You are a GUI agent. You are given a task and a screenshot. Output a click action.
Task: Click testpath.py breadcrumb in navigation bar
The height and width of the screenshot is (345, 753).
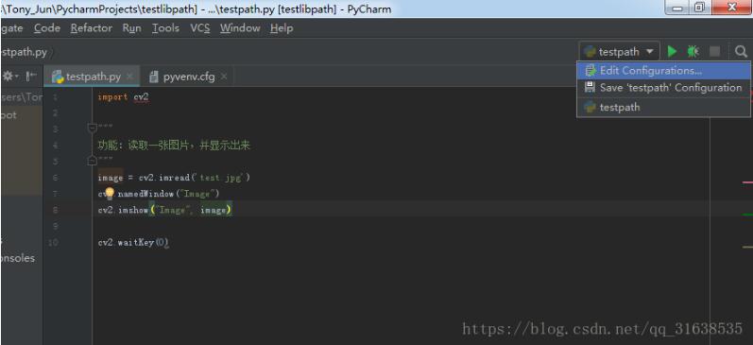(25, 52)
